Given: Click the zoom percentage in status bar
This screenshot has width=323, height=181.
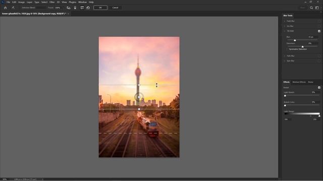Looking at the screenshot, I should (5, 179).
